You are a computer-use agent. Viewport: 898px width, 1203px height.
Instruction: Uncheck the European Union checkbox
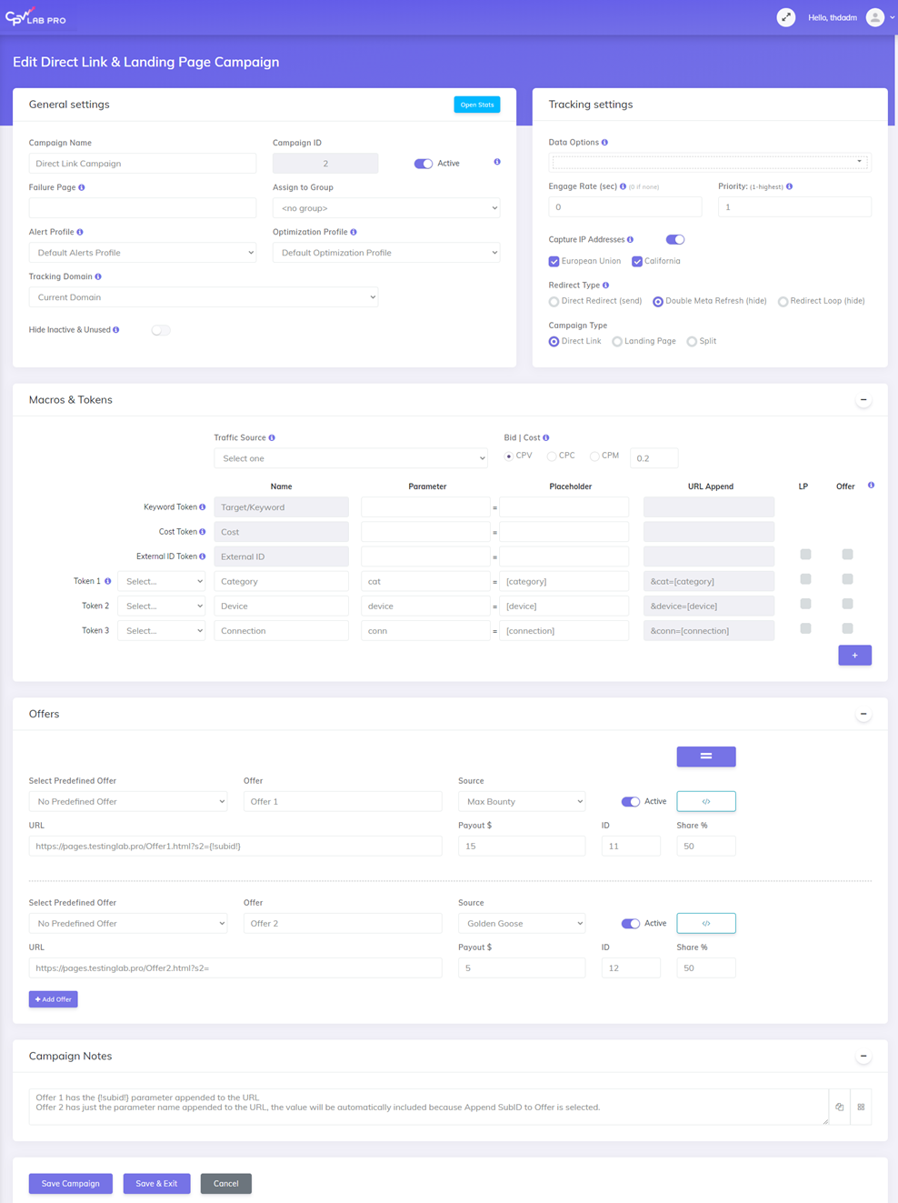[554, 262]
